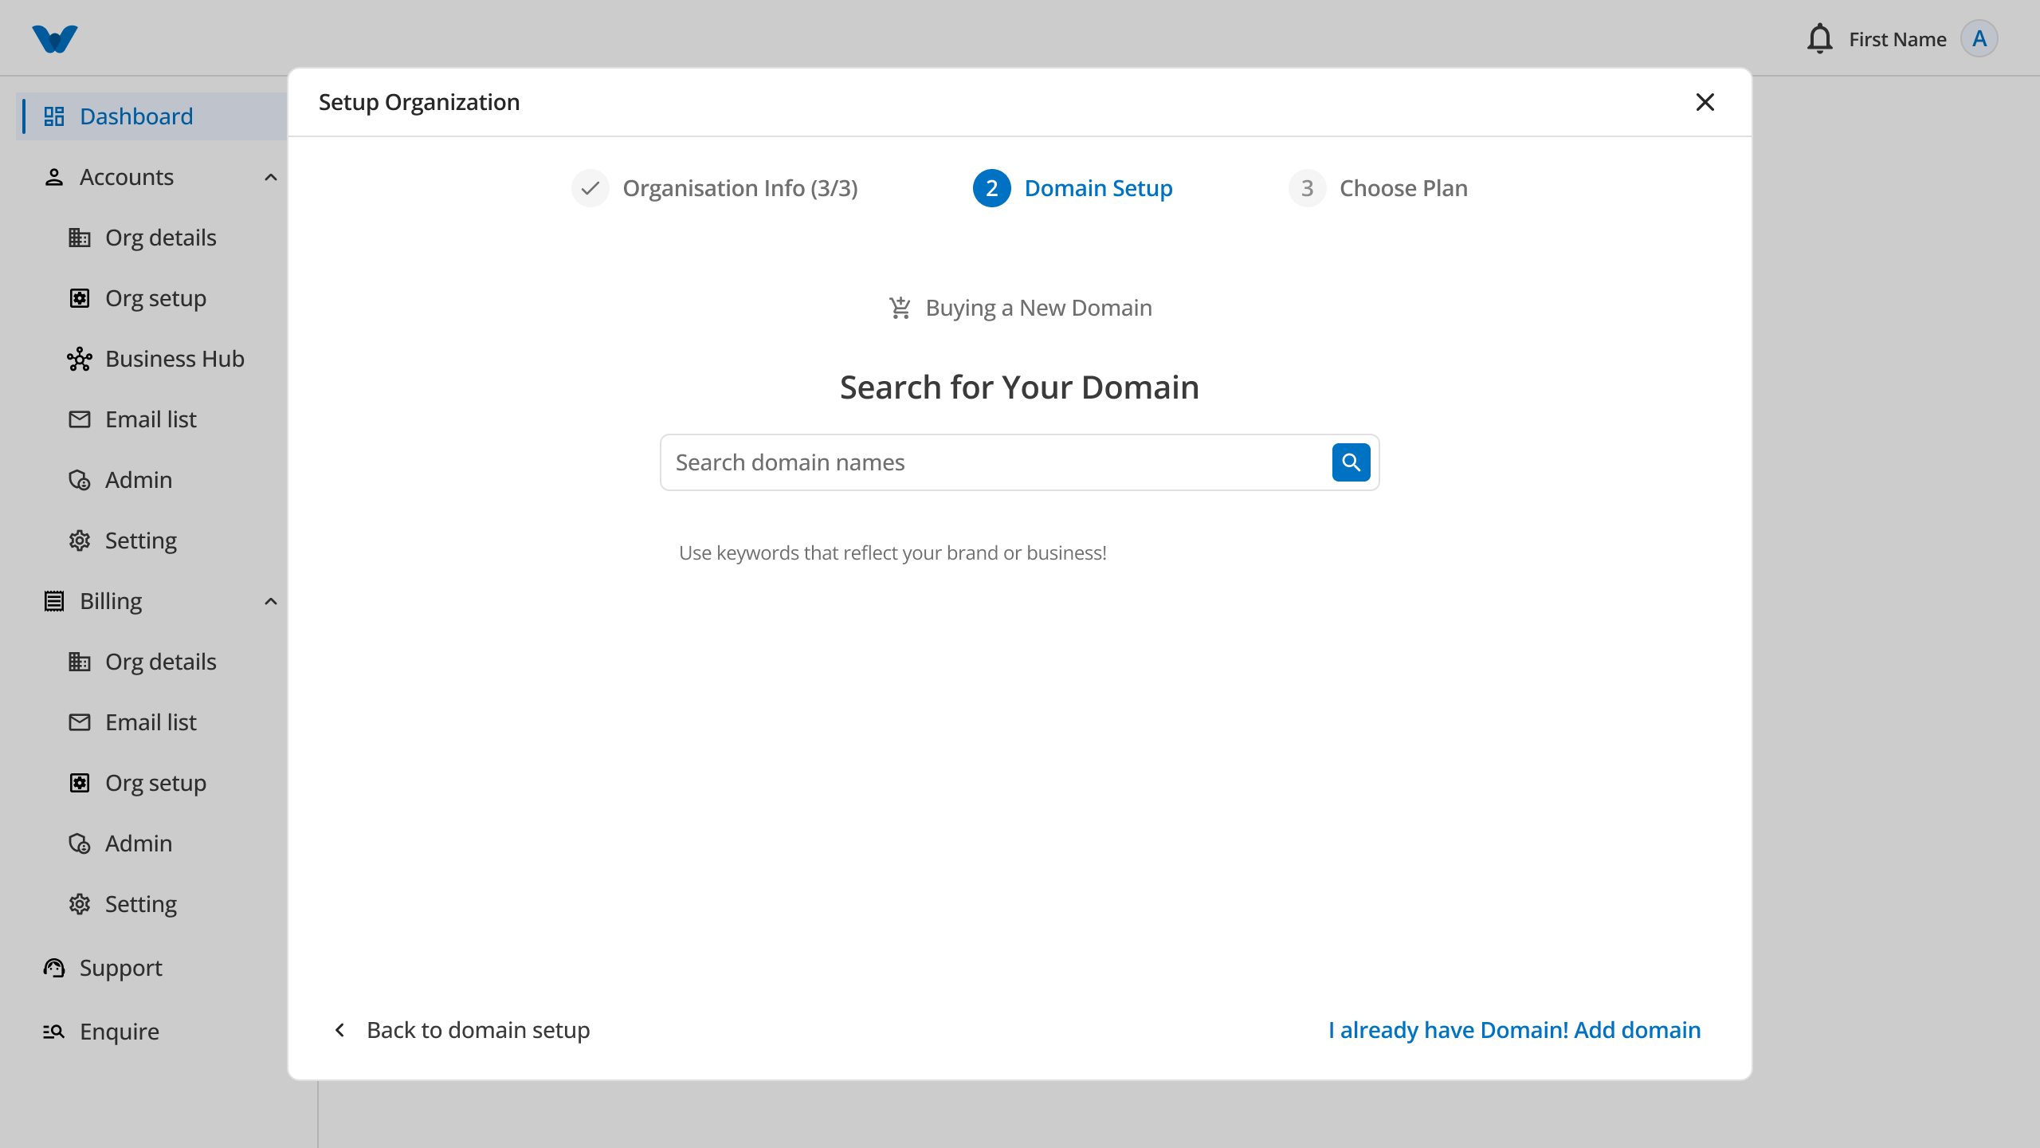Click back chevron beside Back to domain setup
The height and width of the screenshot is (1148, 2040).
pos(340,1030)
